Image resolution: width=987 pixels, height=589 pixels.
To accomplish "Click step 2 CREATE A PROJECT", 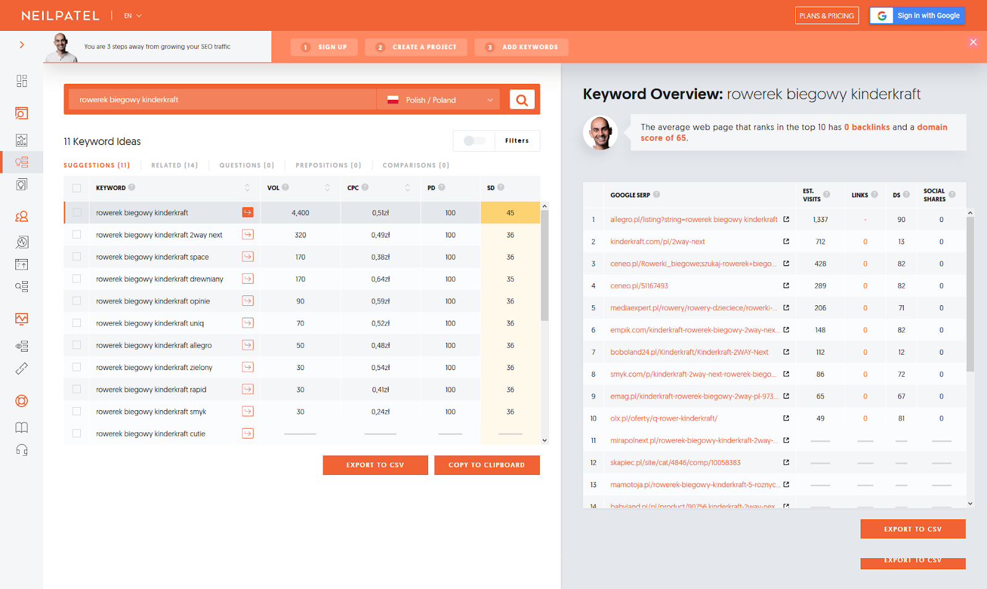I will 416,47.
